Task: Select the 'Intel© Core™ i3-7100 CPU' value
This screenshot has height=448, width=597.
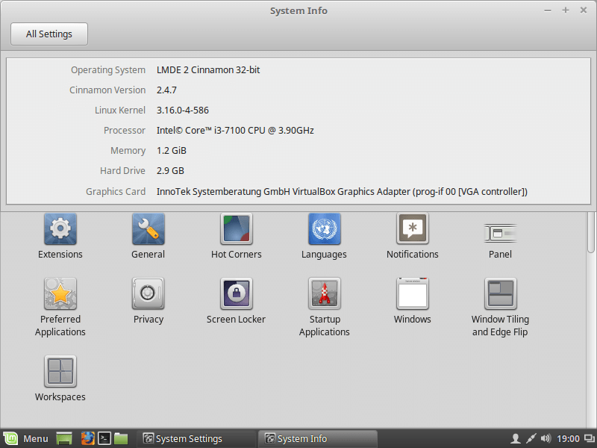Action: (235, 131)
